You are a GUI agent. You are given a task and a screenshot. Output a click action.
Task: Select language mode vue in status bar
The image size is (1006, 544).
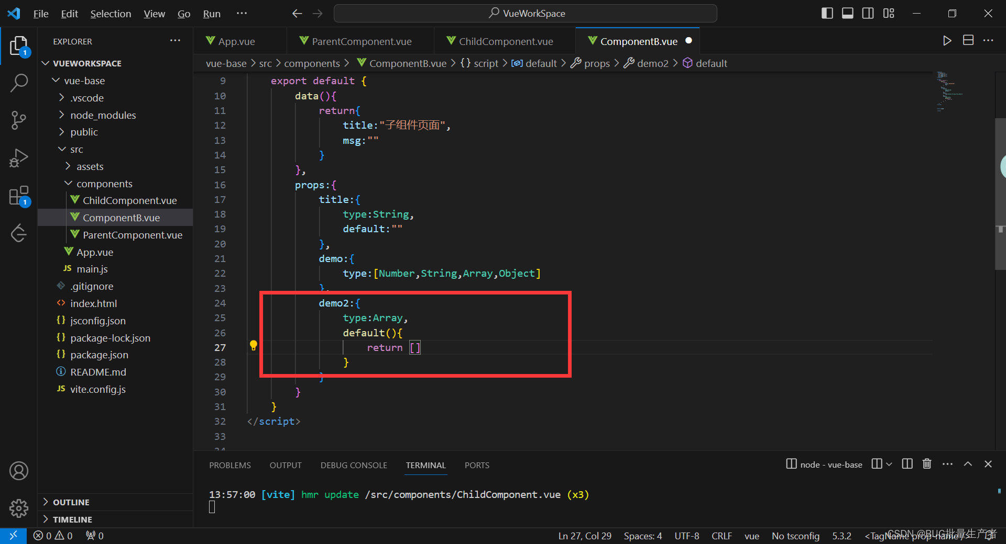pyautogui.click(x=752, y=536)
